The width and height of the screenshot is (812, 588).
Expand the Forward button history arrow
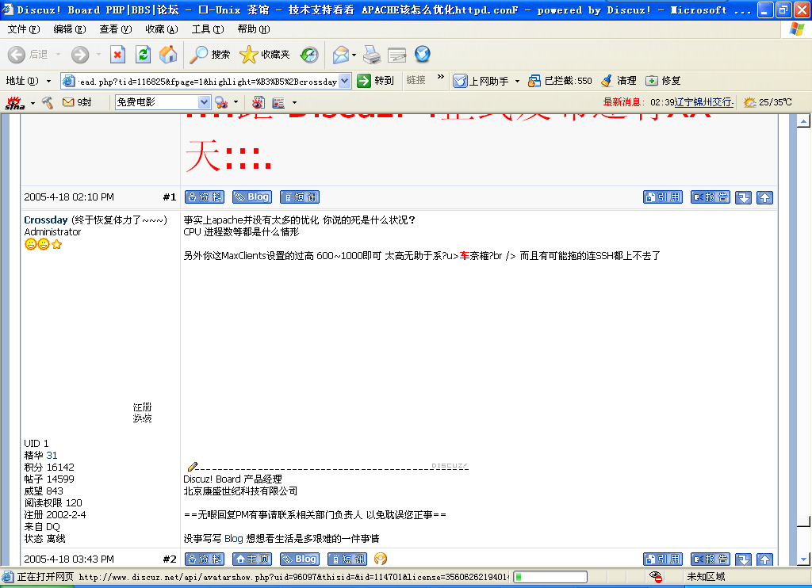[98, 55]
